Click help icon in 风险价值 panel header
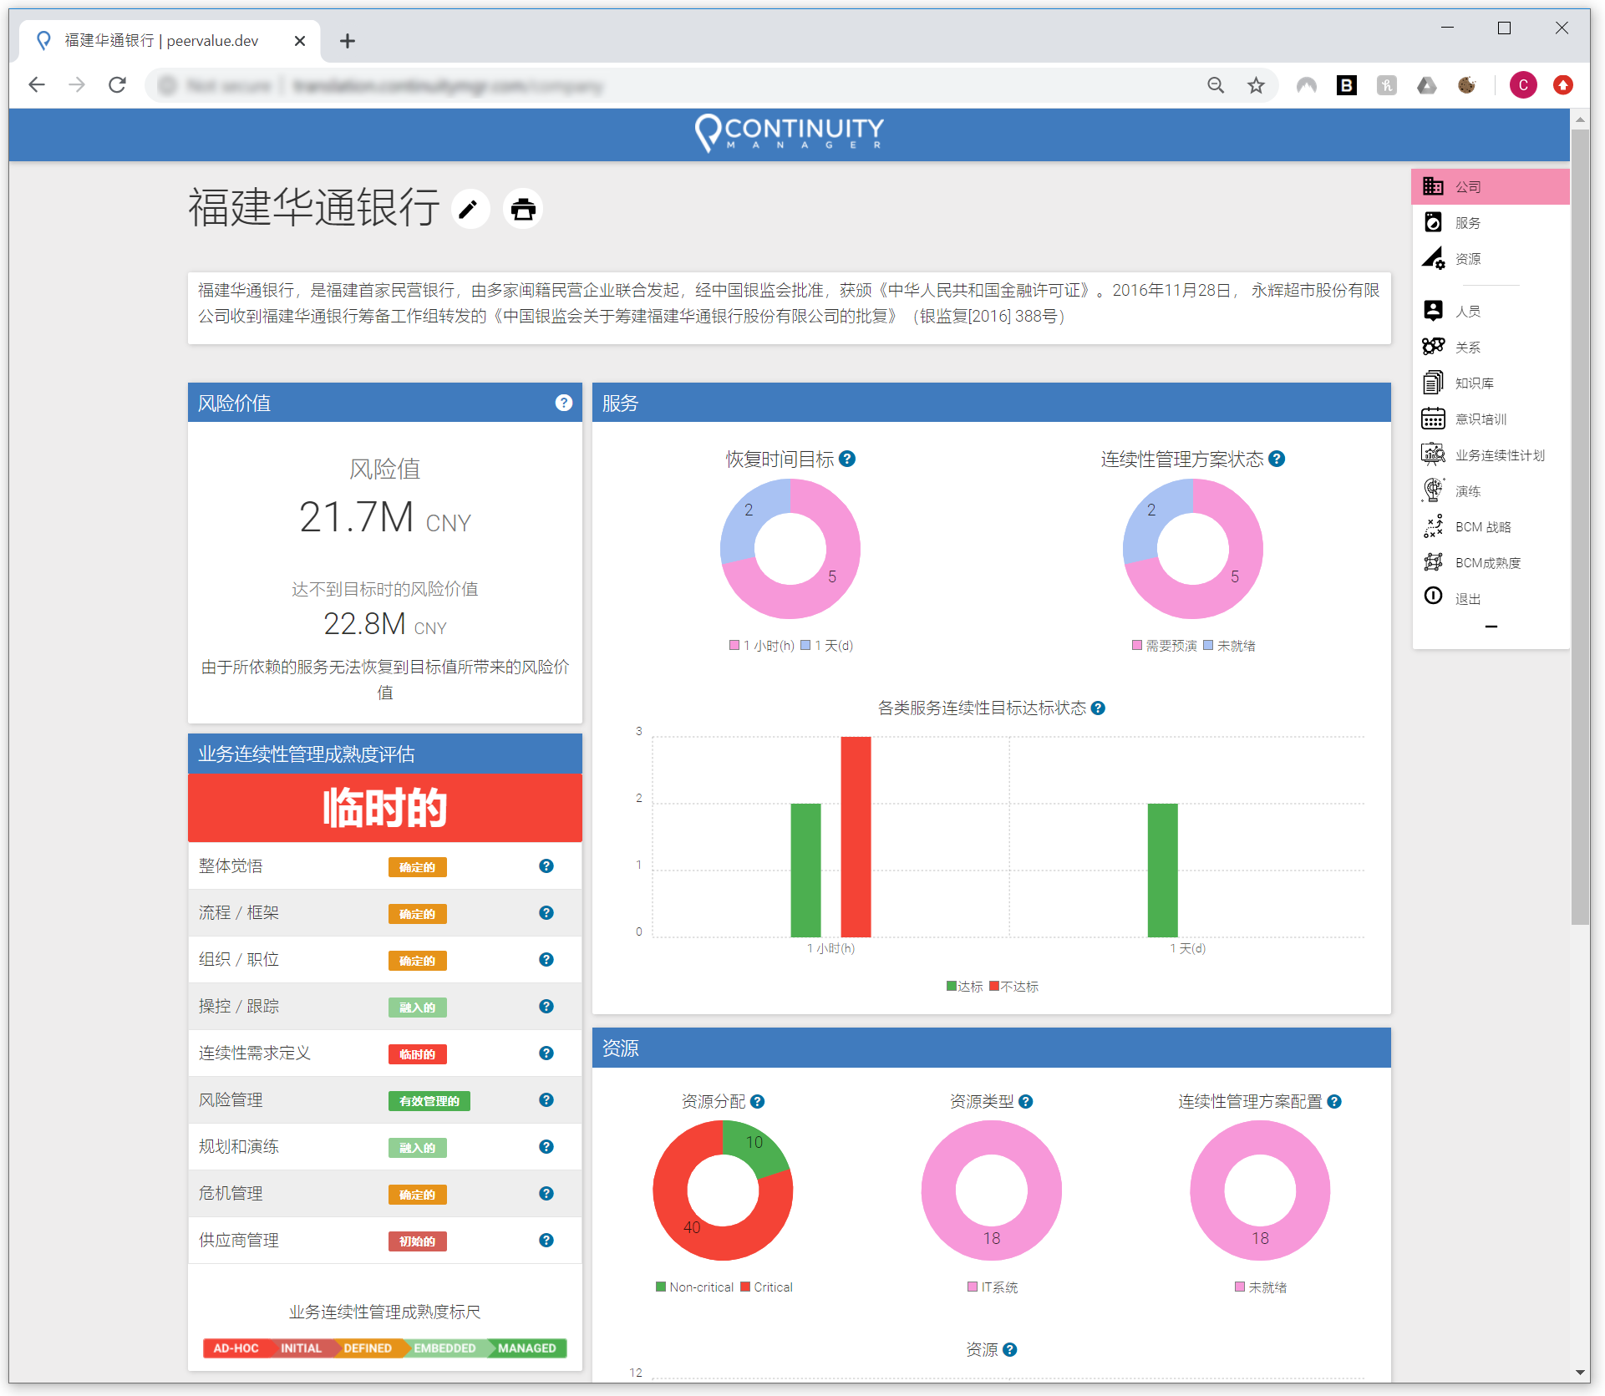 click(x=564, y=403)
